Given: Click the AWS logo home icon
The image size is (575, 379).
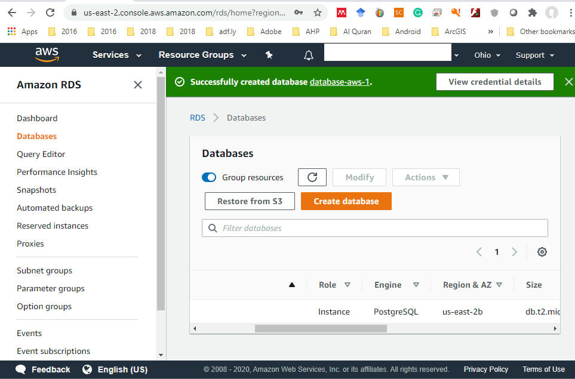Looking at the screenshot, I should point(47,55).
